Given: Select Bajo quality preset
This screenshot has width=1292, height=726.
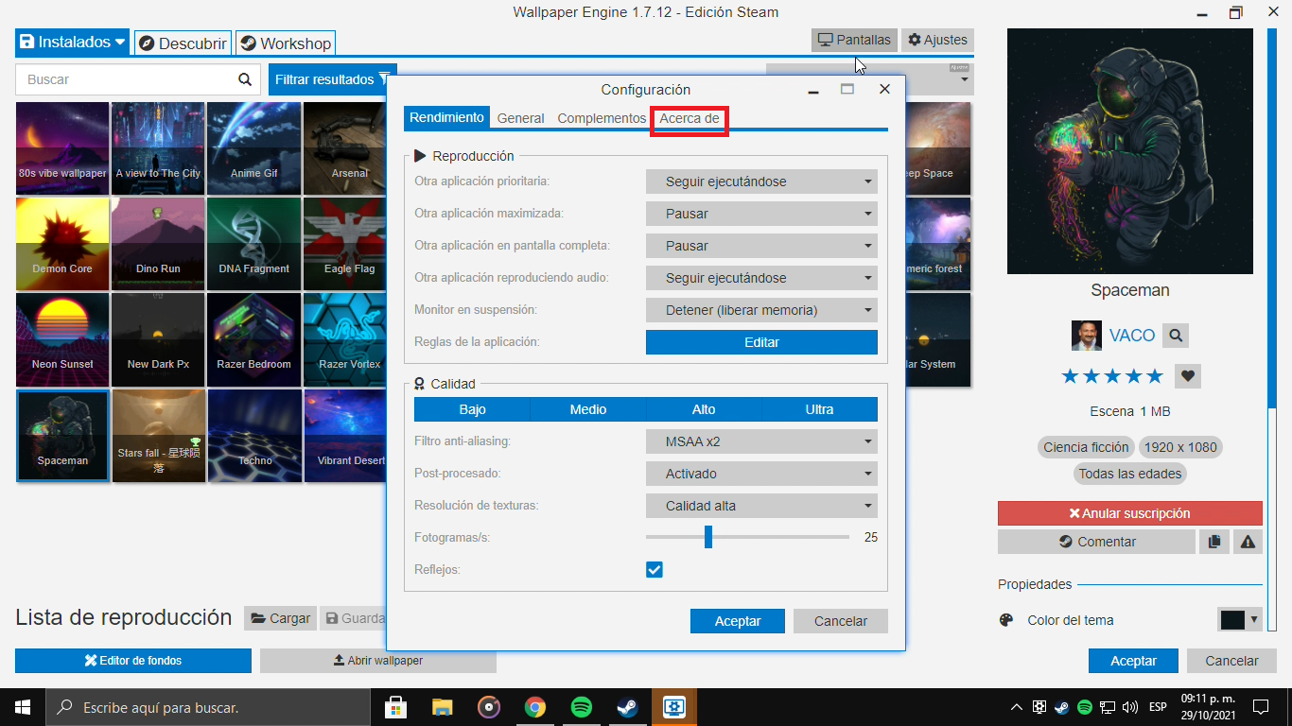Looking at the screenshot, I should point(472,409).
